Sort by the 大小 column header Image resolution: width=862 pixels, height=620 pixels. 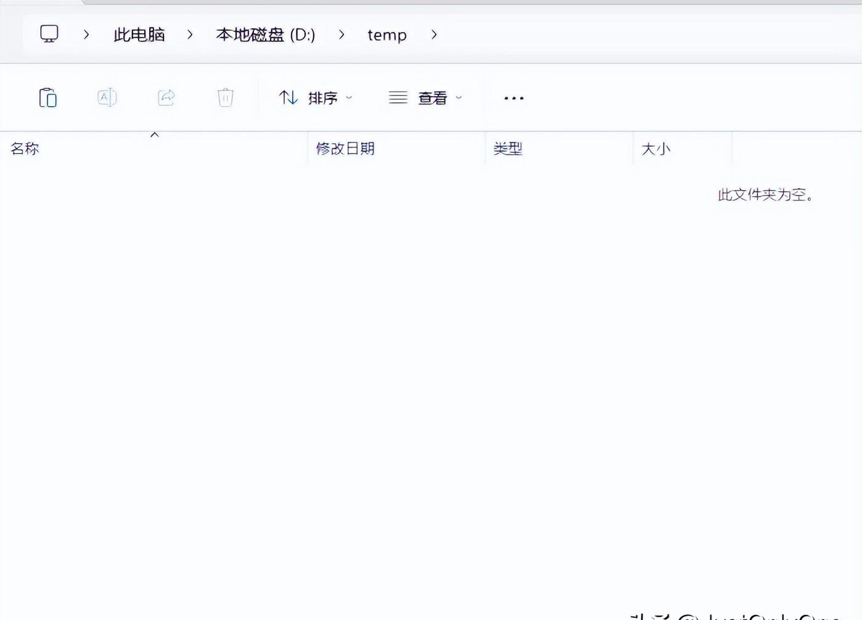[x=683, y=149]
